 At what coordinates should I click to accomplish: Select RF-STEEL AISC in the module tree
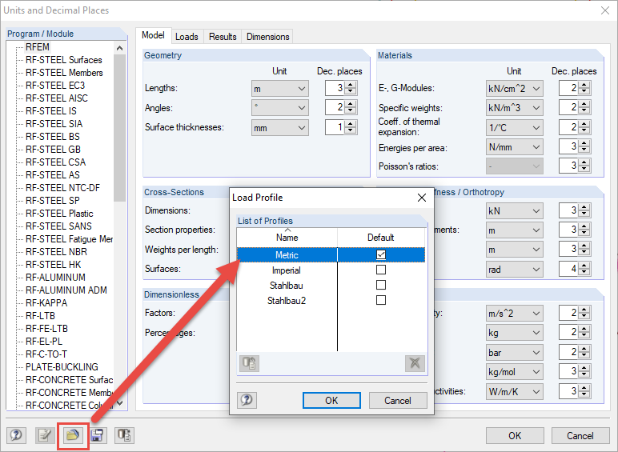(x=57, y=98)
